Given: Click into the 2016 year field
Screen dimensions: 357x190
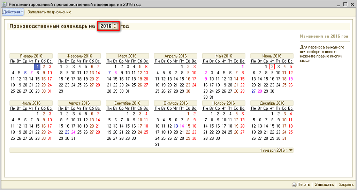Looking at the screenshot, I should pyautogui.click(x=105, y=26).
